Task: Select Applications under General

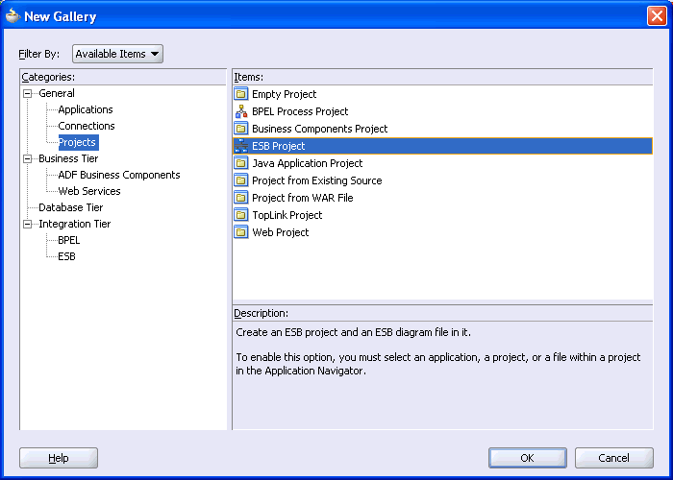Action: pos(86,109)
